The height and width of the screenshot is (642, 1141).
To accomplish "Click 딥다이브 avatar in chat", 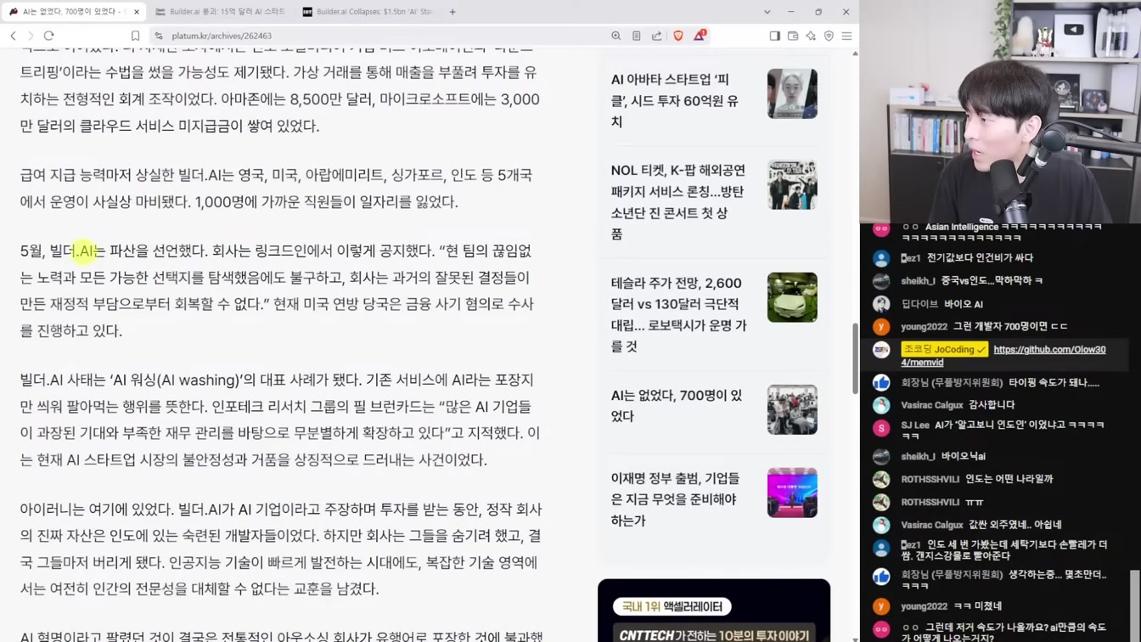I will pos(881,304).
